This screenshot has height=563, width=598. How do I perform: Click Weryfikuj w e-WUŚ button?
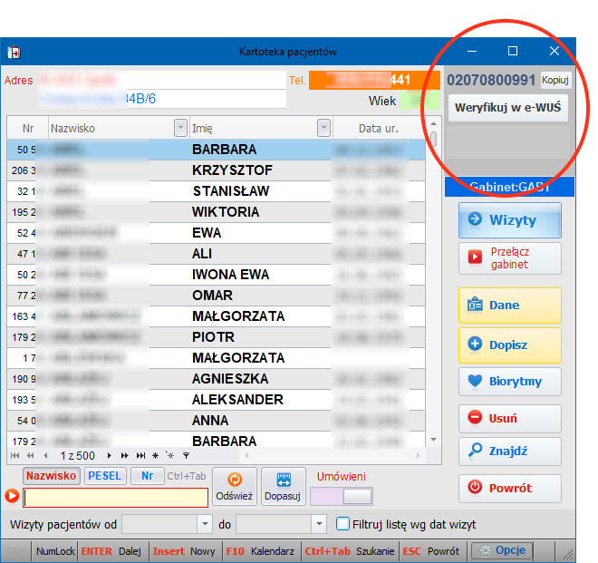coord(507,108)
